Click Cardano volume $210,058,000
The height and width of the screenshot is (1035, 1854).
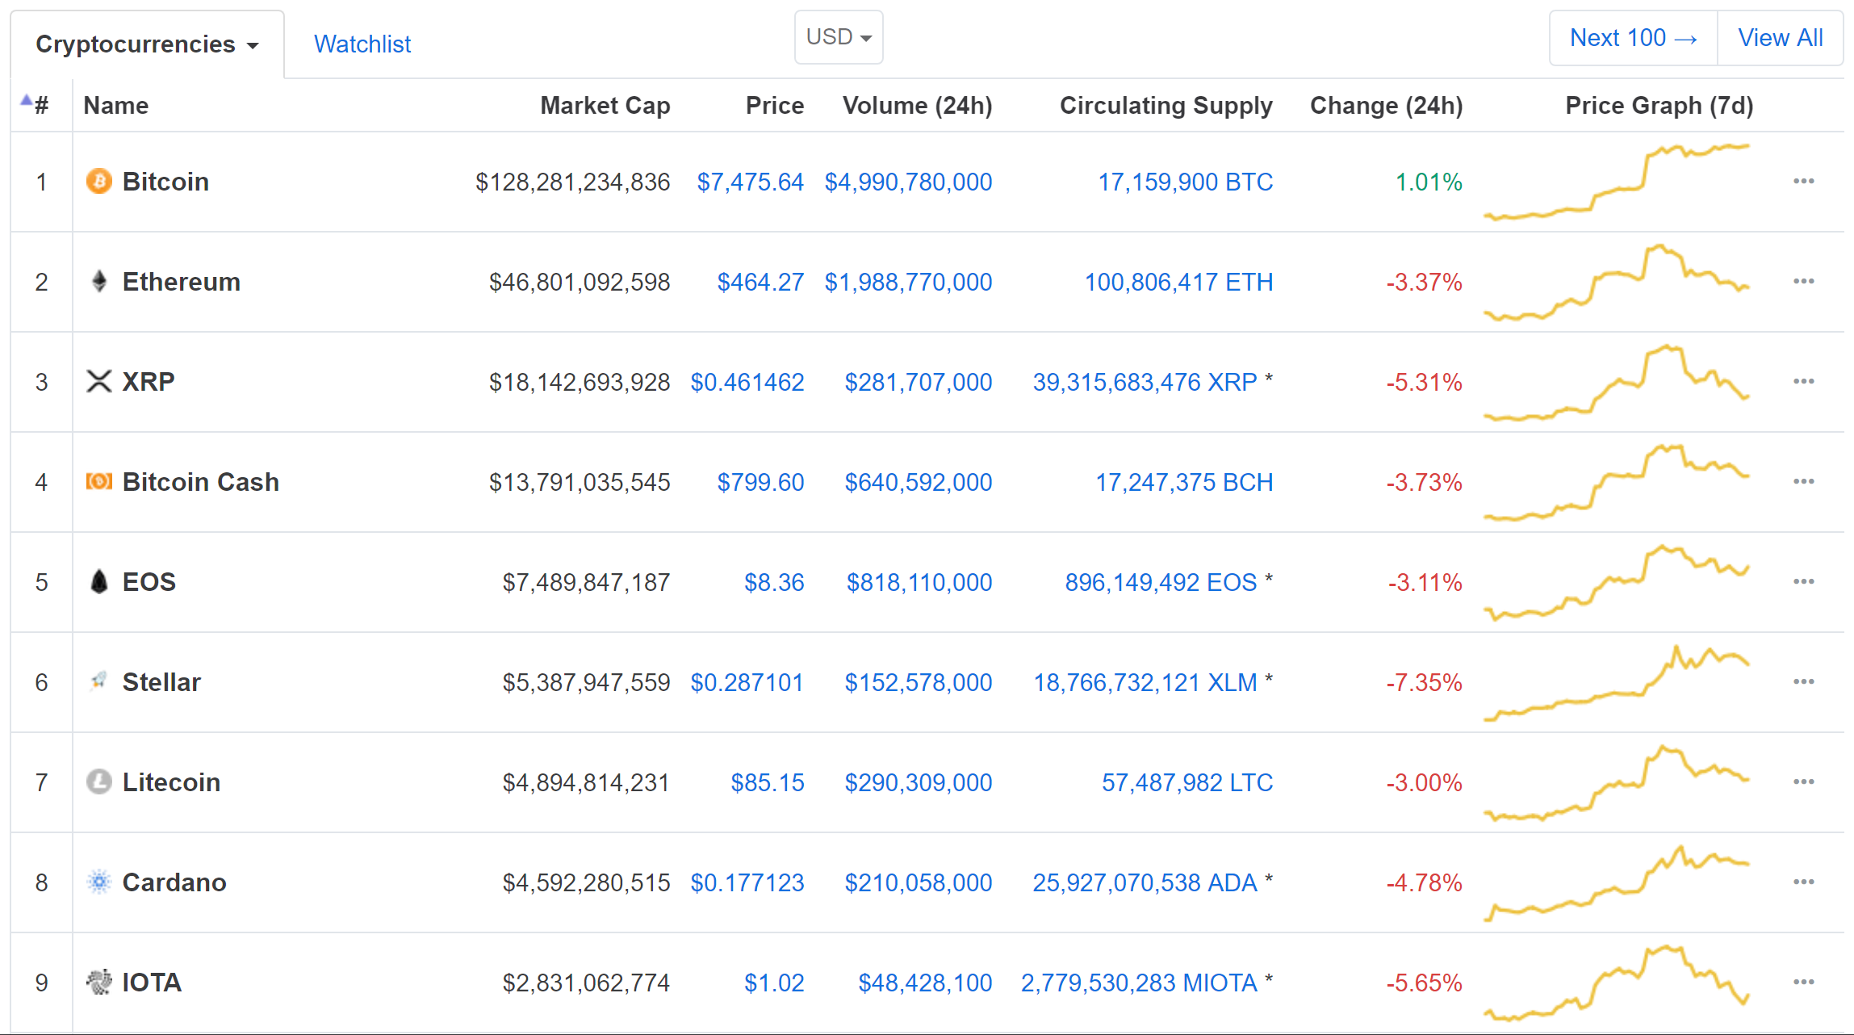(919, 882)
